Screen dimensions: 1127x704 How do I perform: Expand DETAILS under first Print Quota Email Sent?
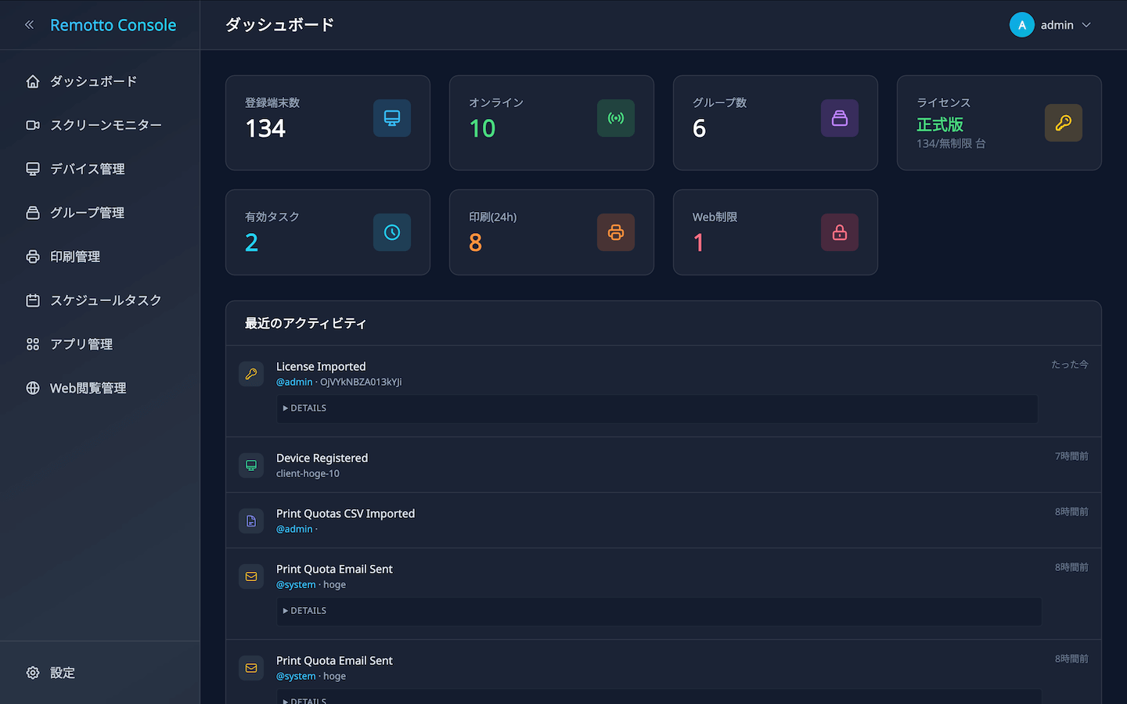click(x=305, y=611)
